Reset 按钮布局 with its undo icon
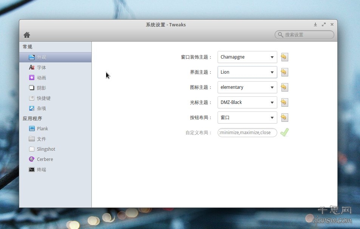This screenshot has height=229, width=360. point(284,118)
